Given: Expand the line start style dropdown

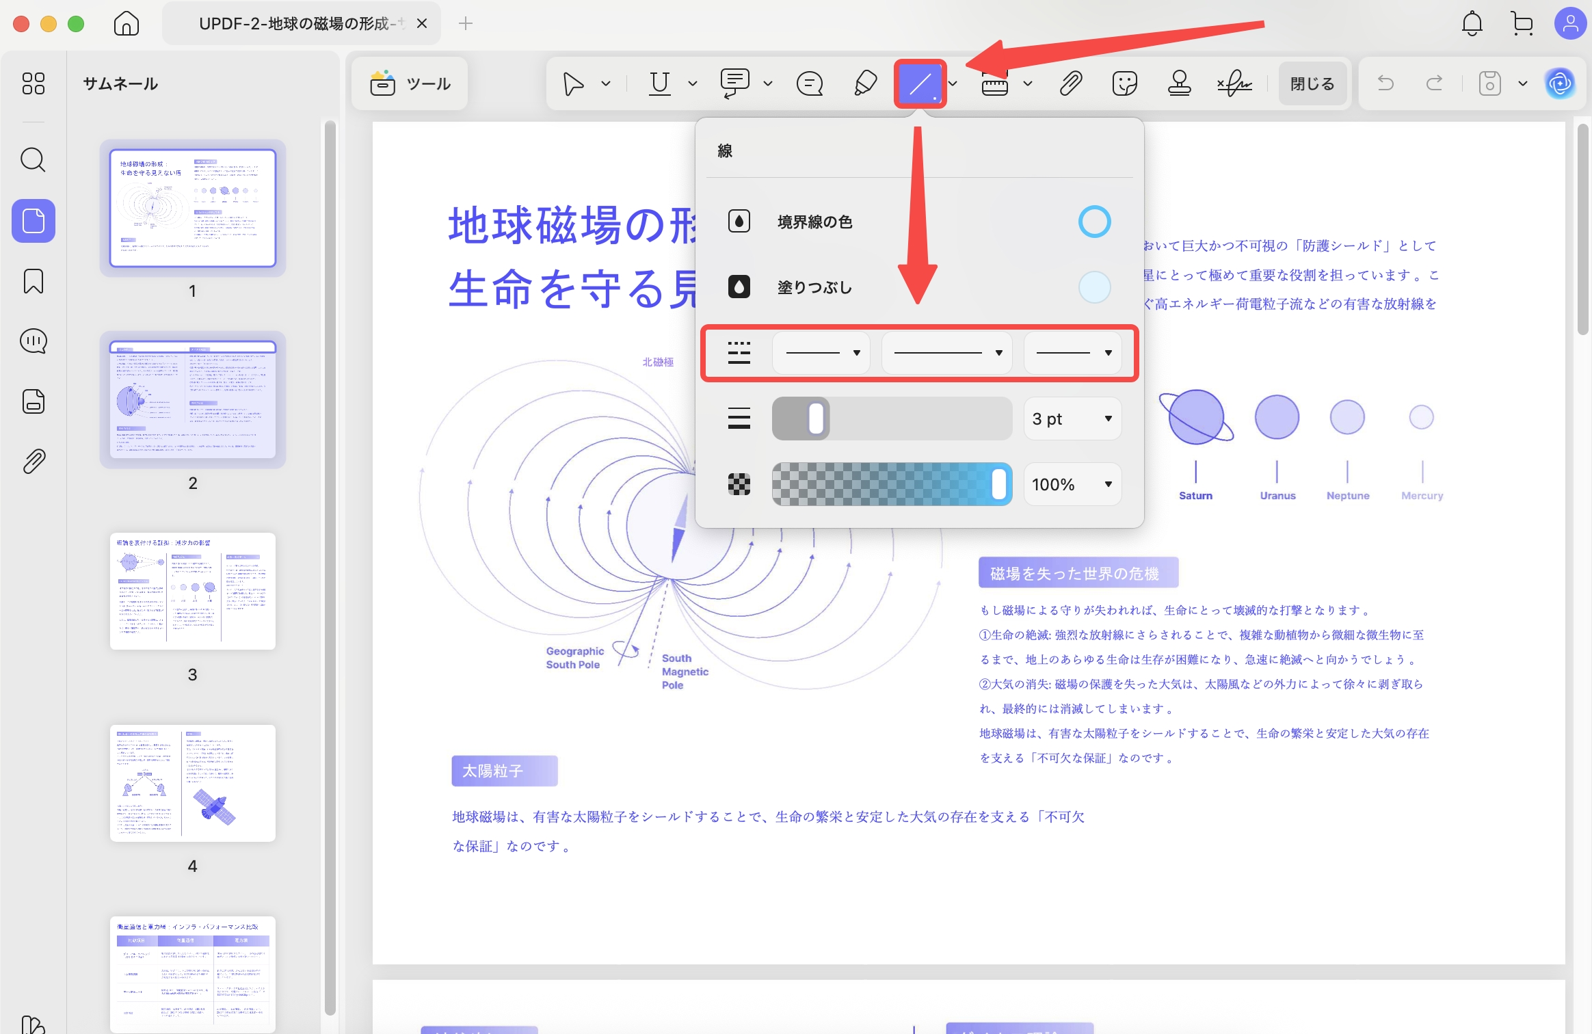Looking at the screenshot, I should pos(821,353).
